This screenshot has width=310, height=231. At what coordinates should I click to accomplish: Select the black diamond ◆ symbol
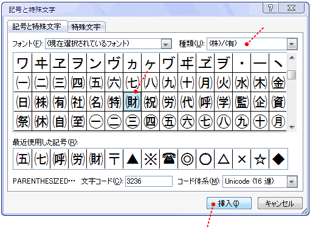[x=278, y=159]
